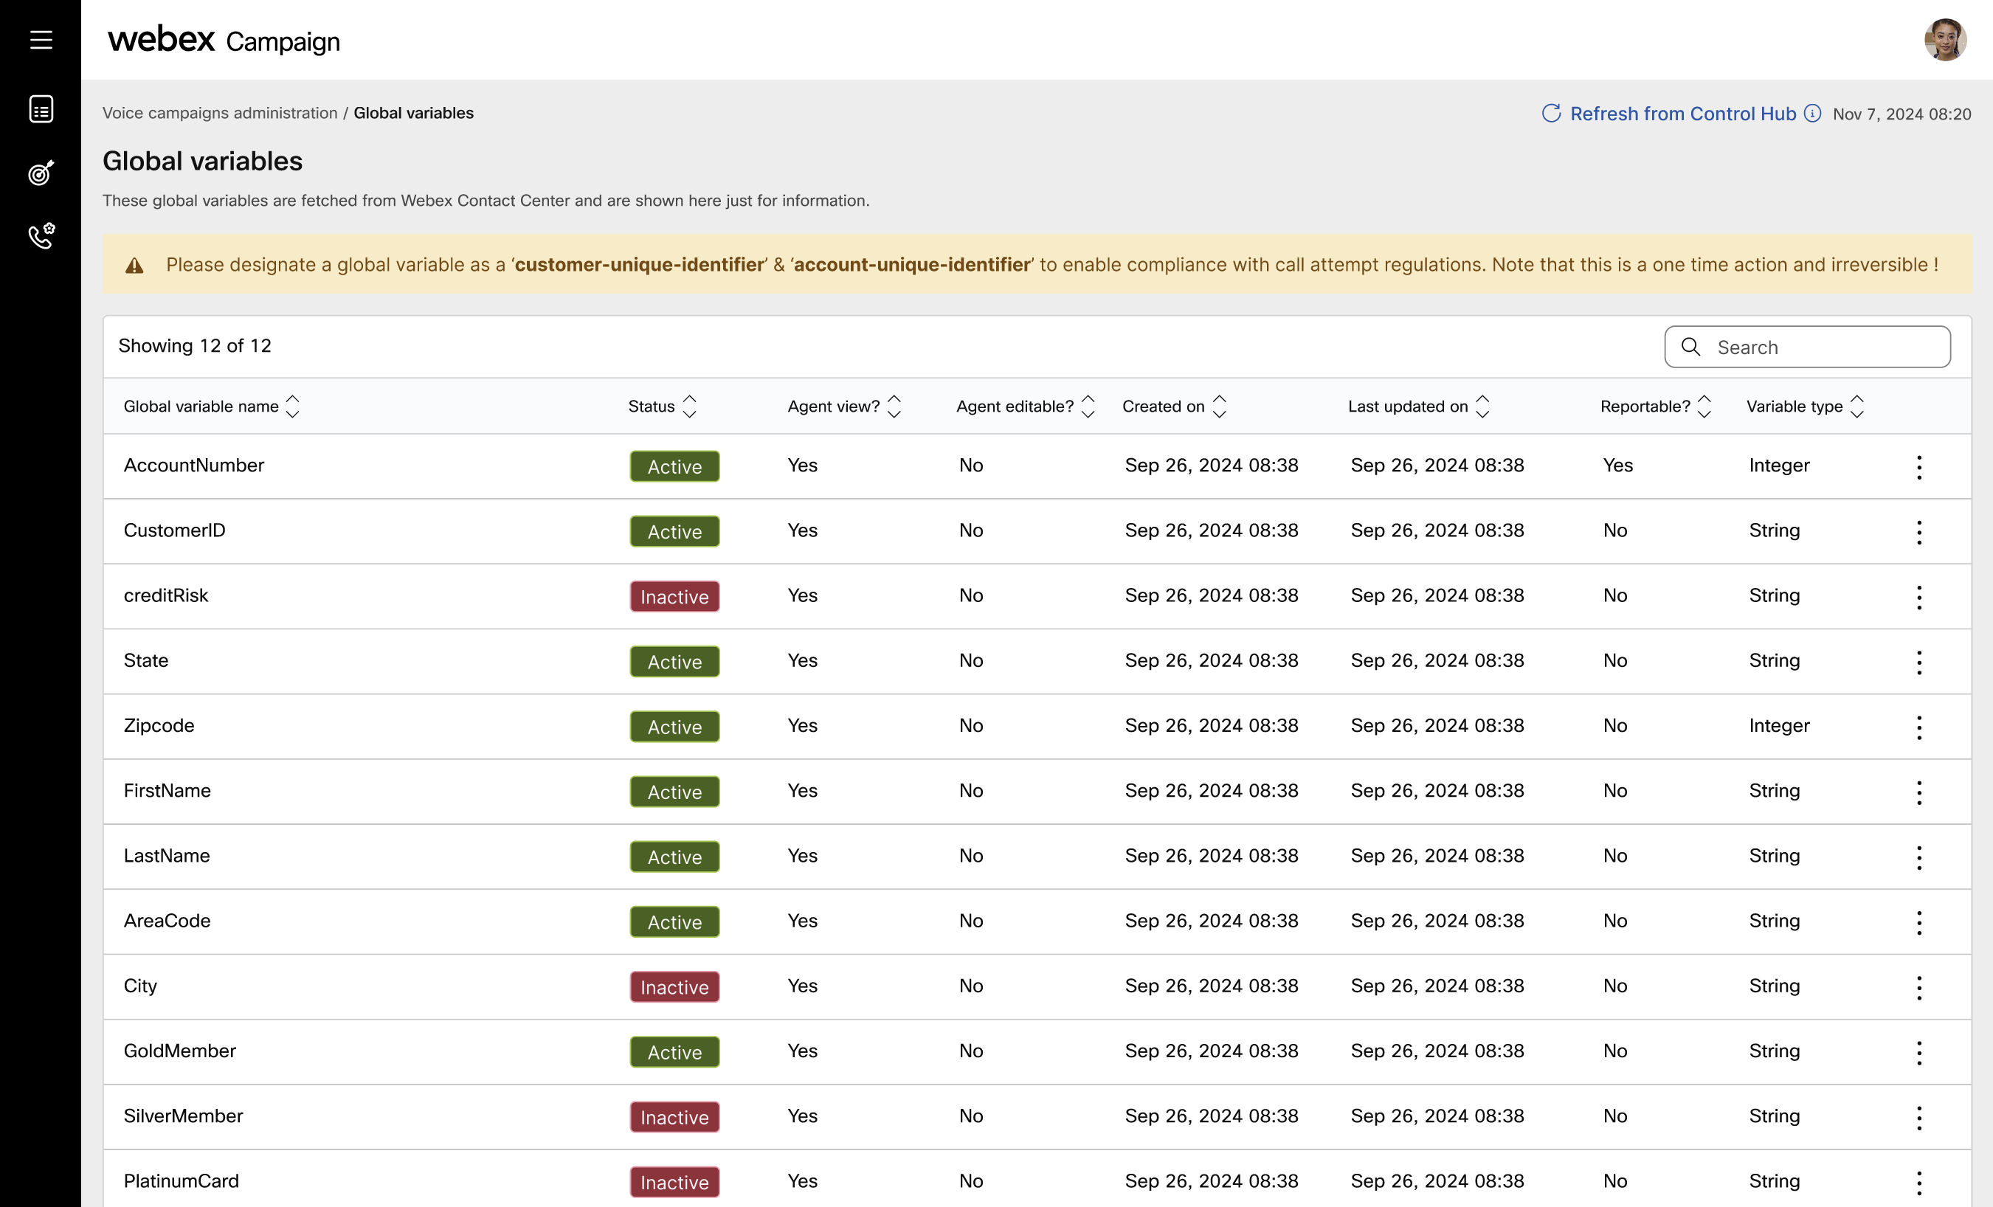Sort by Reportable? column
This screenshot has height=1207, width=1993.
point(1704,406)
